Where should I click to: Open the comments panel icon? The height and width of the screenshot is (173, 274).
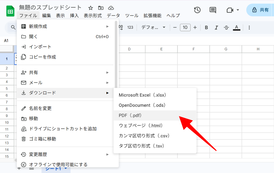point(213,10)
